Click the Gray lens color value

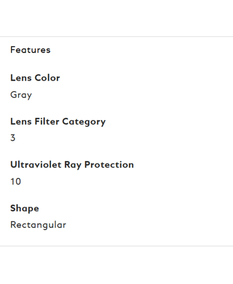pyautogui.click(x=21, y=95)
